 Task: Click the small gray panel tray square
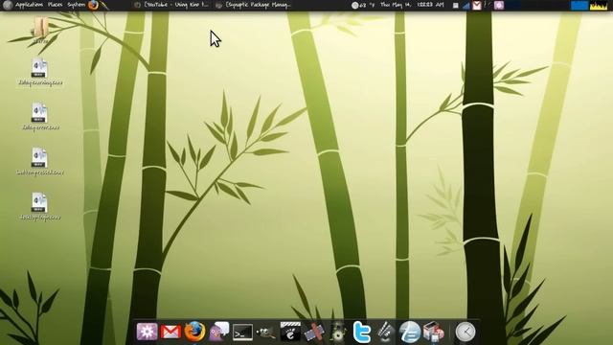[456, 6]
